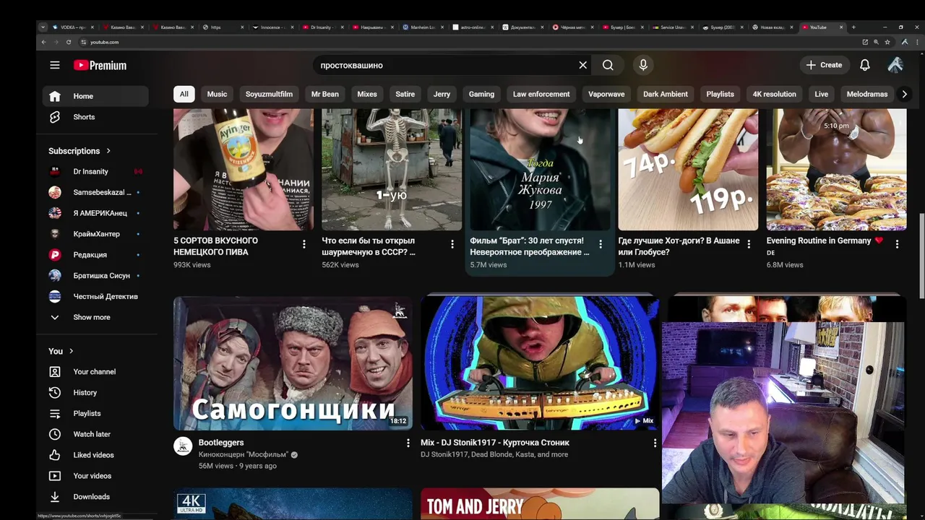Viewport: 925px width, 520px height.
Task: Open options for the Фильм Брат short
Action: 601,244
